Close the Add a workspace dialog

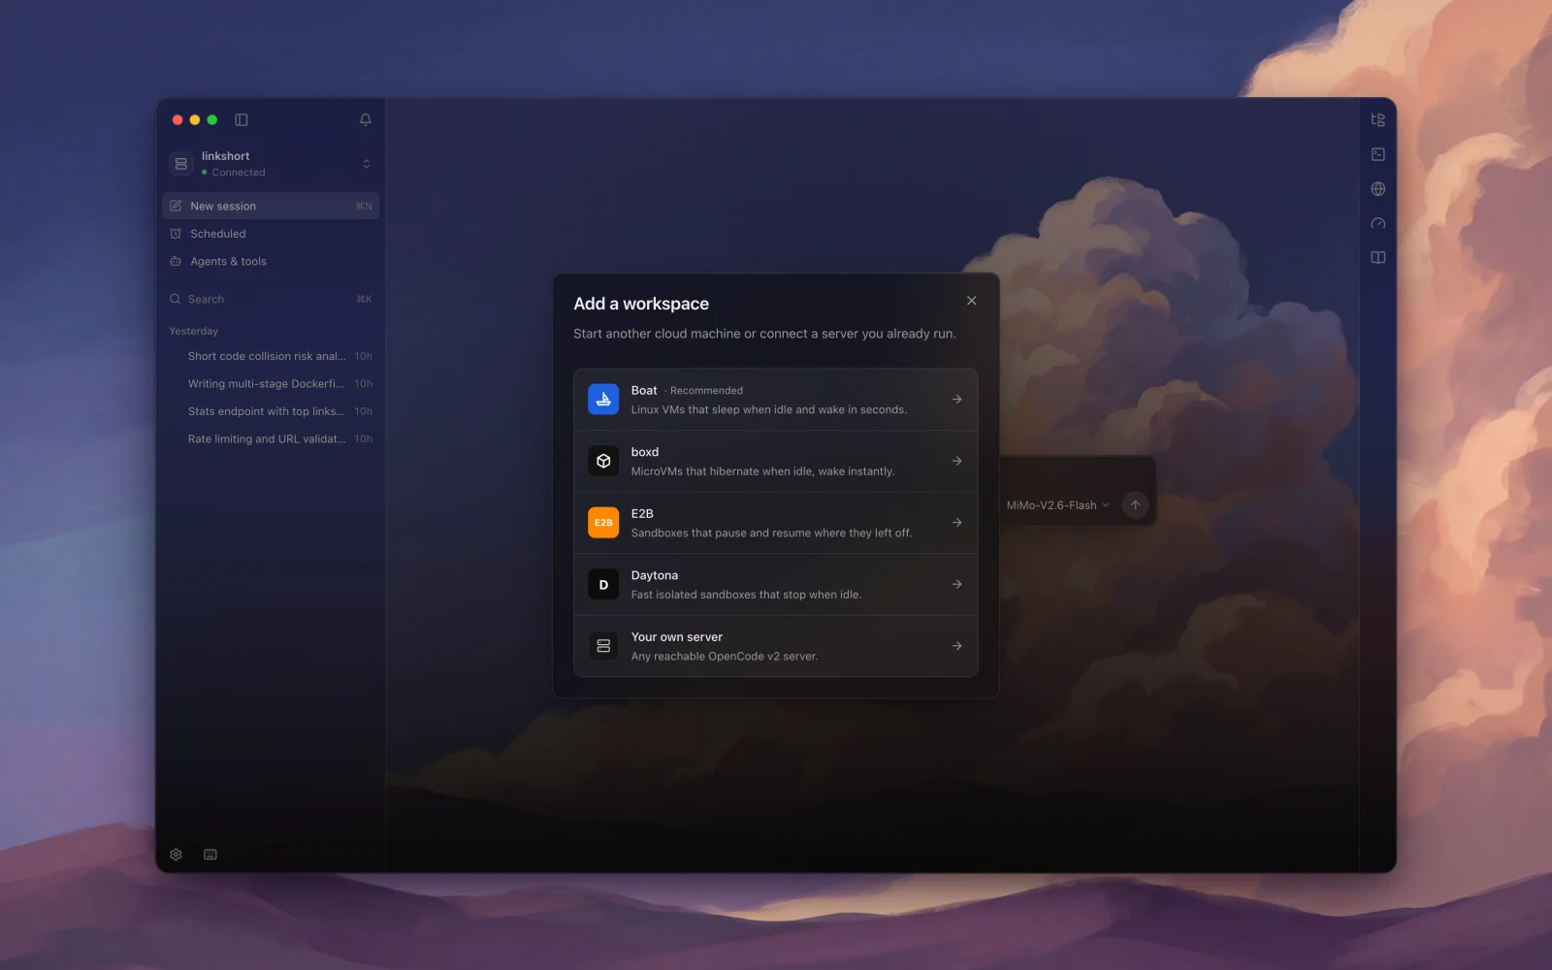(971, 301)
